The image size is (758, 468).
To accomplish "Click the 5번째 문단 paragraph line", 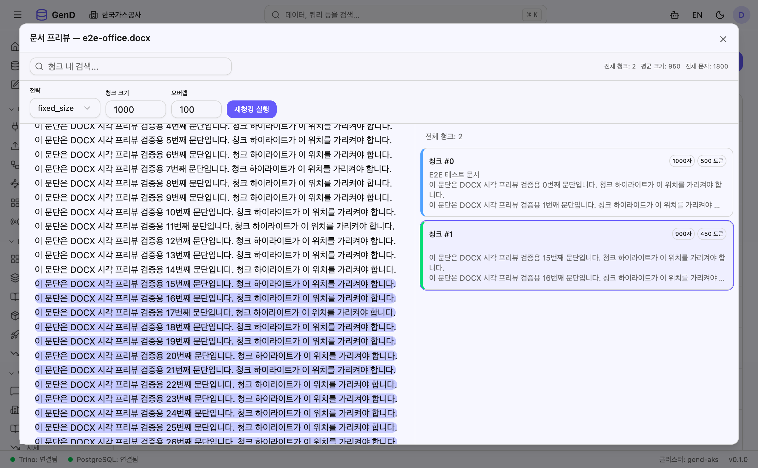I will click(x=214, y=140).
